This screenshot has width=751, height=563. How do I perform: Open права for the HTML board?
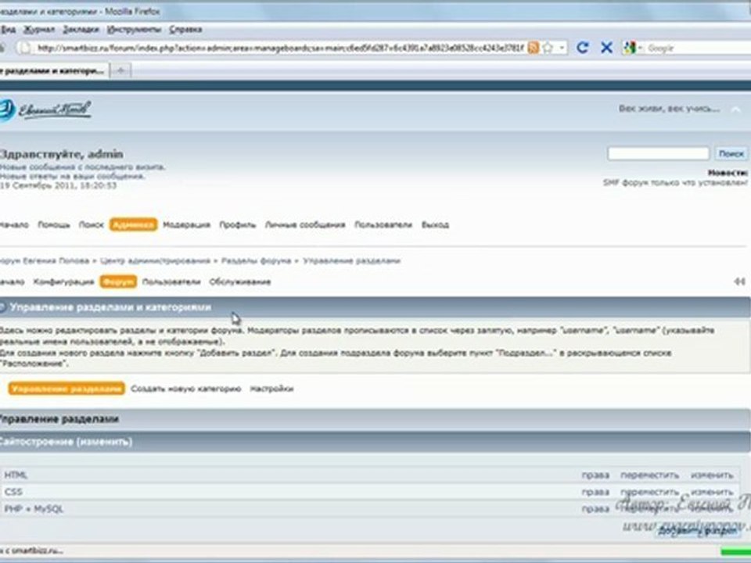pyautogui.click(x=595, y=475)
